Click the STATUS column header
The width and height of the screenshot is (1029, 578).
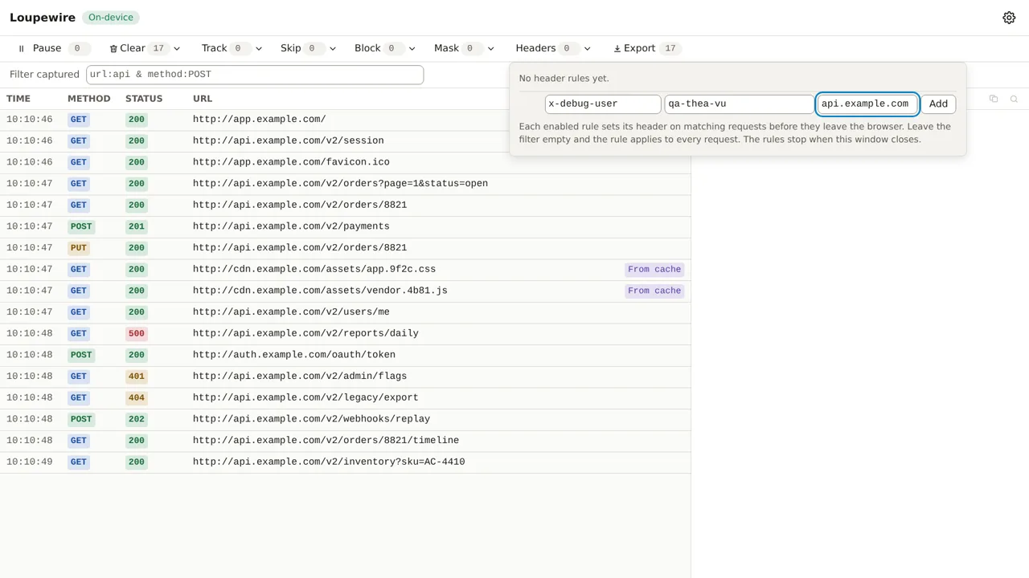click(144, 99)
